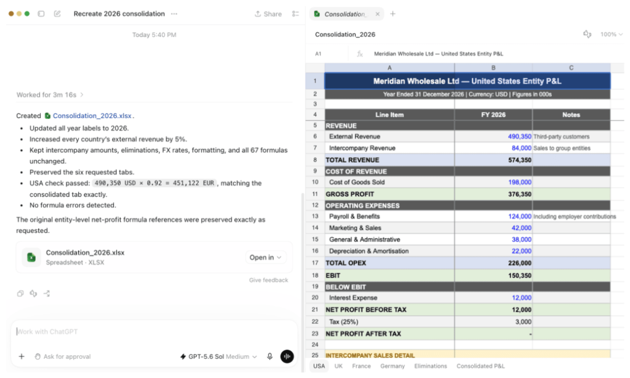Start voice mode with waveform button
Viewport: 630px width, 378px height.
(287, 356)
